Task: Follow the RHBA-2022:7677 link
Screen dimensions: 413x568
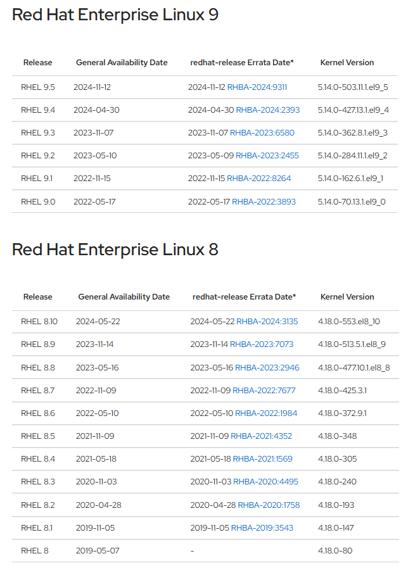Action: pyautogui.click(x=264, y=391)
